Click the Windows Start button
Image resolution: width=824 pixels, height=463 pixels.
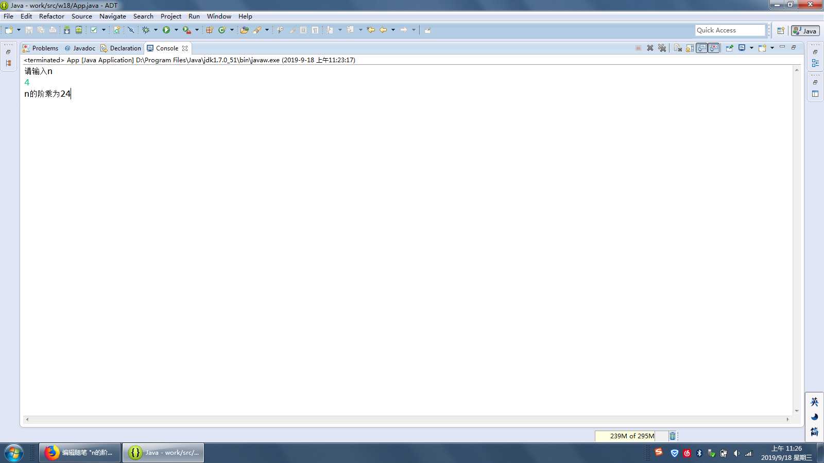pos(14,453)
